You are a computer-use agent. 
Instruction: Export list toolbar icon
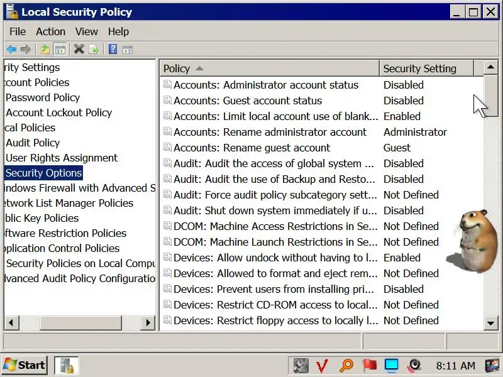click(94, 50)
